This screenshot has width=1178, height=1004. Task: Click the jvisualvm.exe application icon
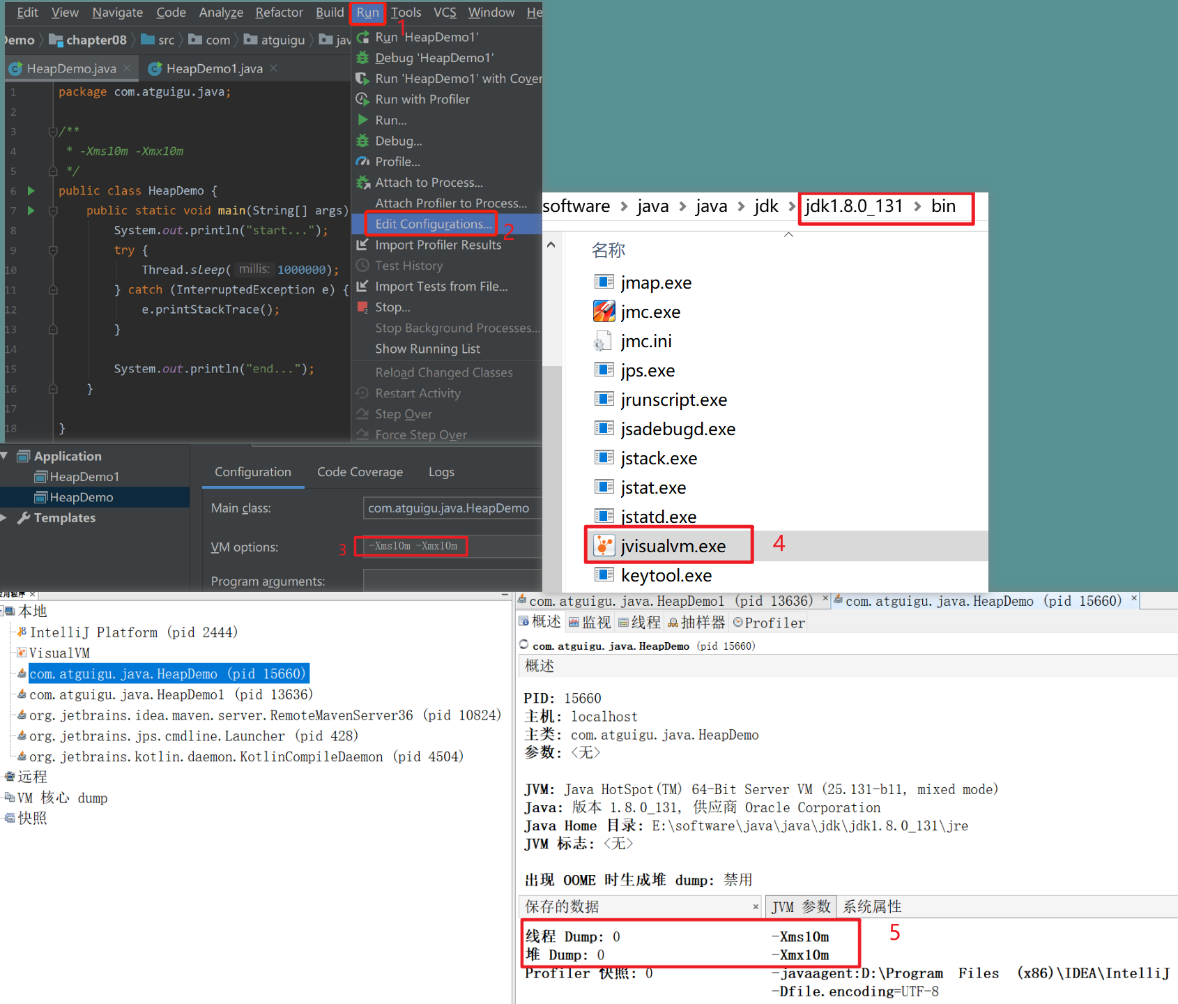(x=604, y=545)
